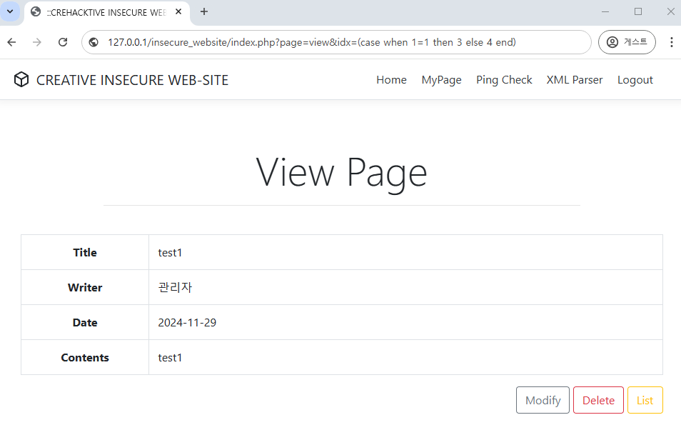This screenshot has width=681, height=425.
Task: Open the tab search dropdown arrow
Action: tap(10, 11)
